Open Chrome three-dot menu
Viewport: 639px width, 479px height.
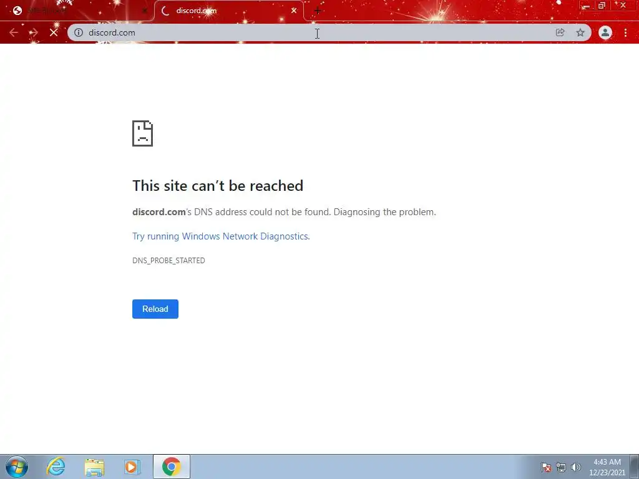(625, 32)
